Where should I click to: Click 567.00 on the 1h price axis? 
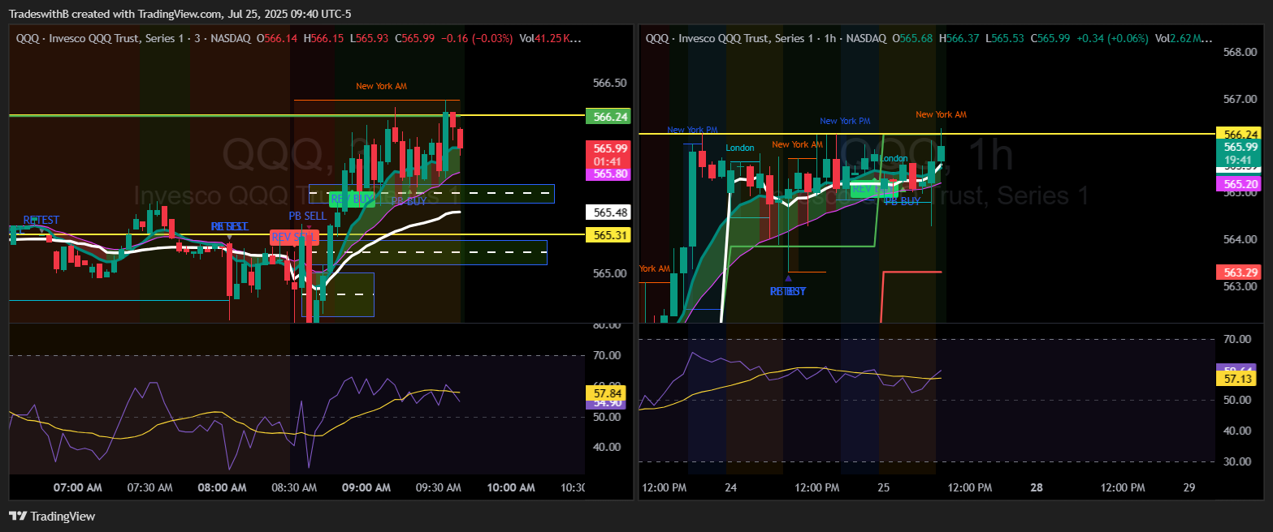coord(1240,99)
